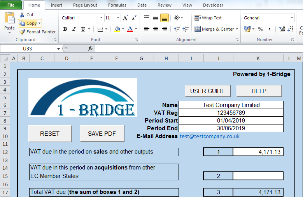The height and width of the screenshot is (197, 303).
Task: Increase font size with Grow Font icon
Action: [x=125, y=18]
